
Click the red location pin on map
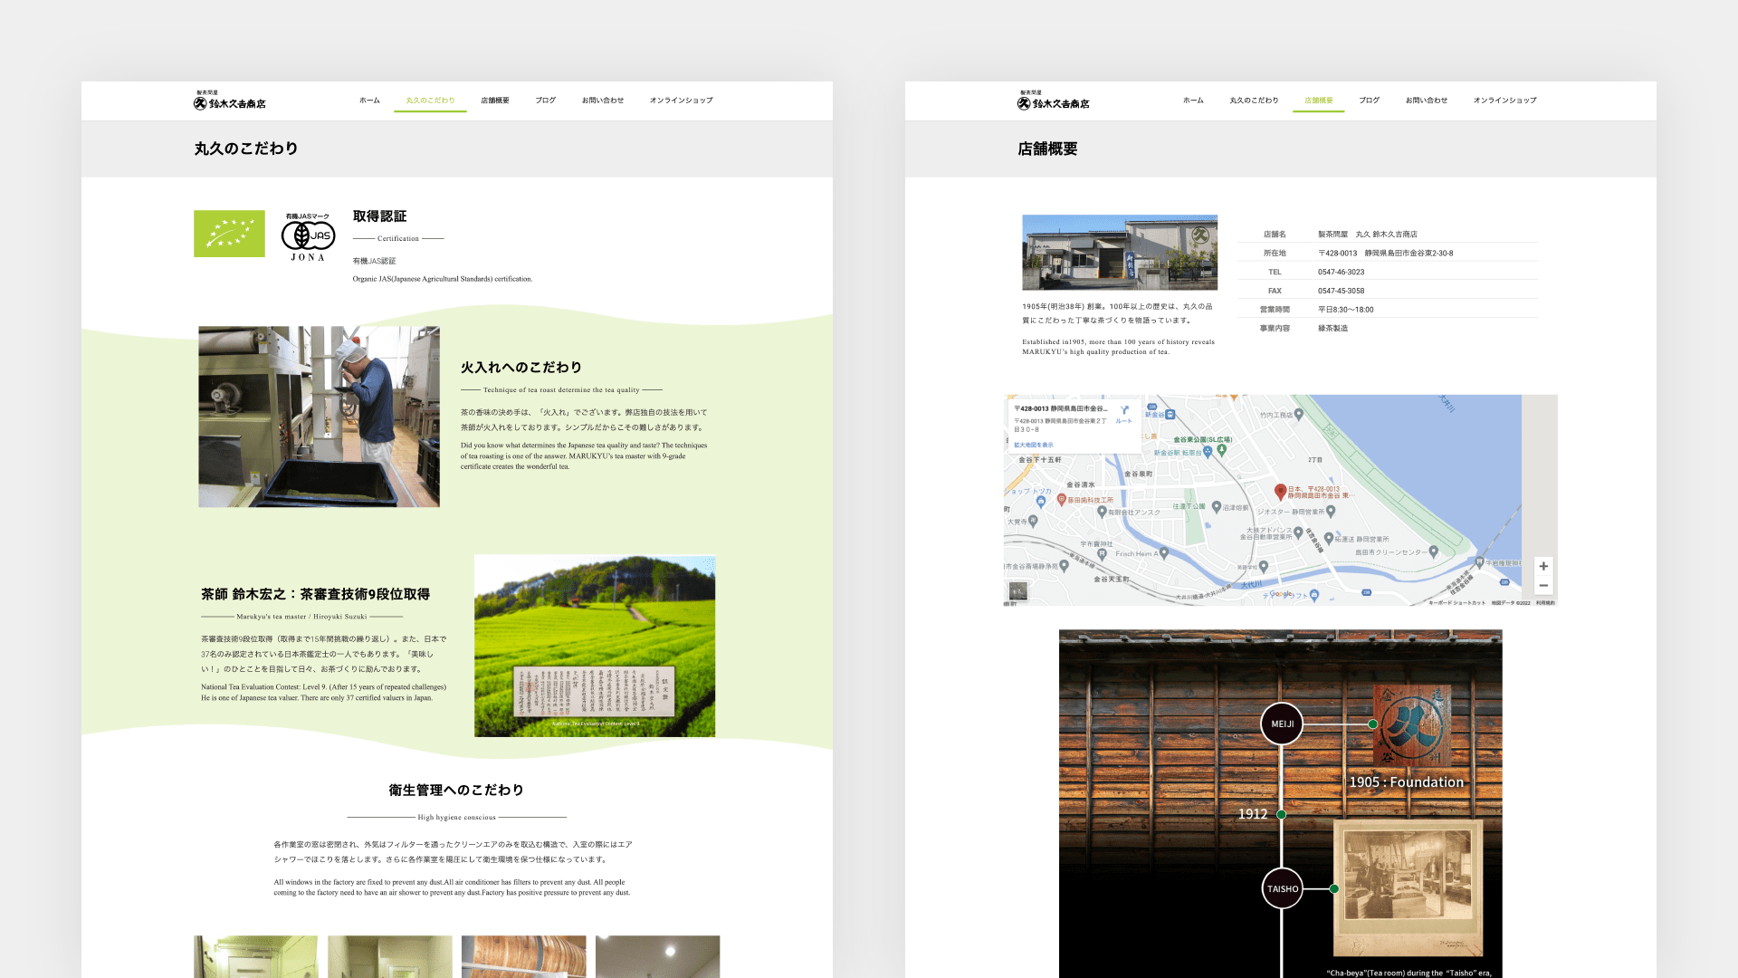click(x=1280, y=492)
